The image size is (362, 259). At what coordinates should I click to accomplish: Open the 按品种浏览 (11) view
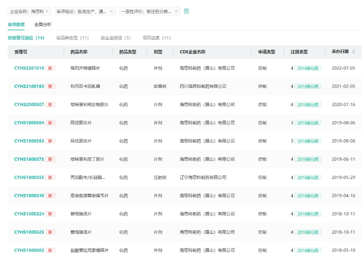pos(72,38)
